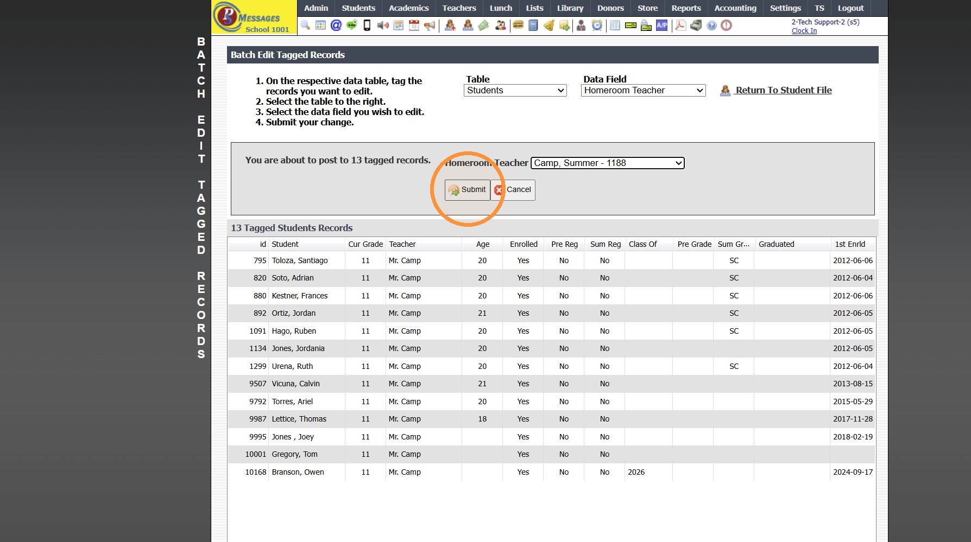Click the 2024-09-17 enrollment date

(x=853, y=472)
